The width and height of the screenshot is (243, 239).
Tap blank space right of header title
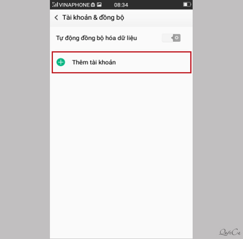click(158, 18)
